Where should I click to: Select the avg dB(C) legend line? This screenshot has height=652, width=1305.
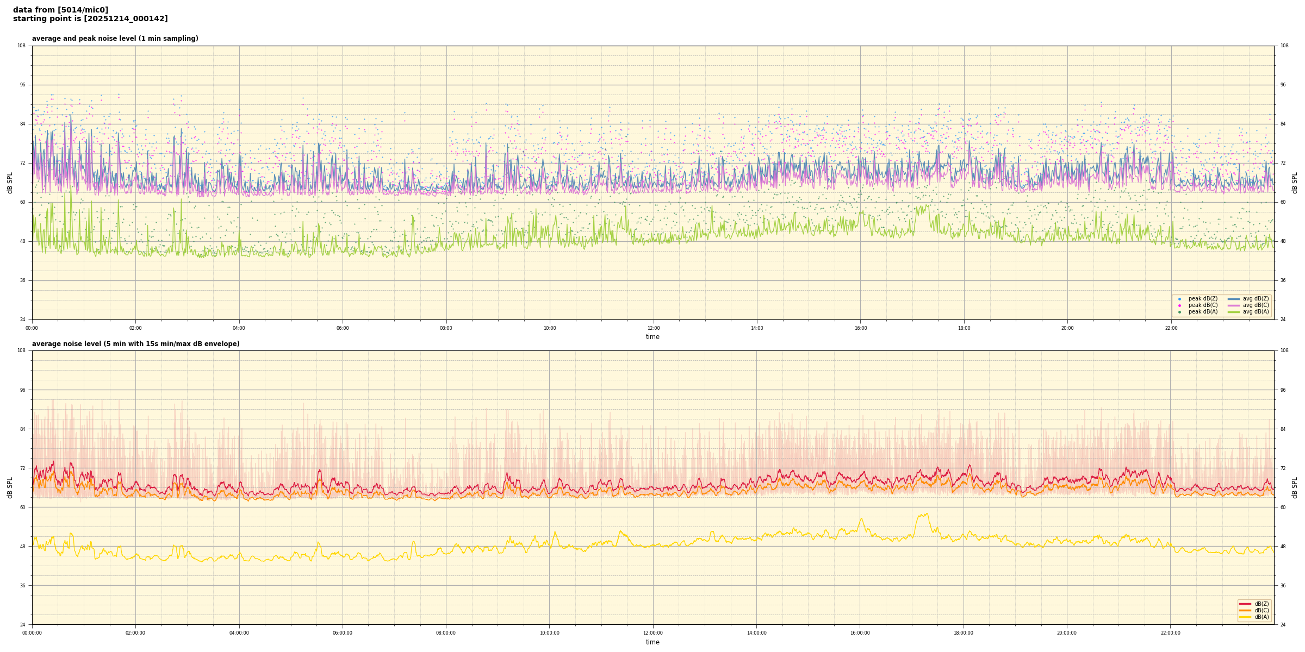tap(1234, 305)
